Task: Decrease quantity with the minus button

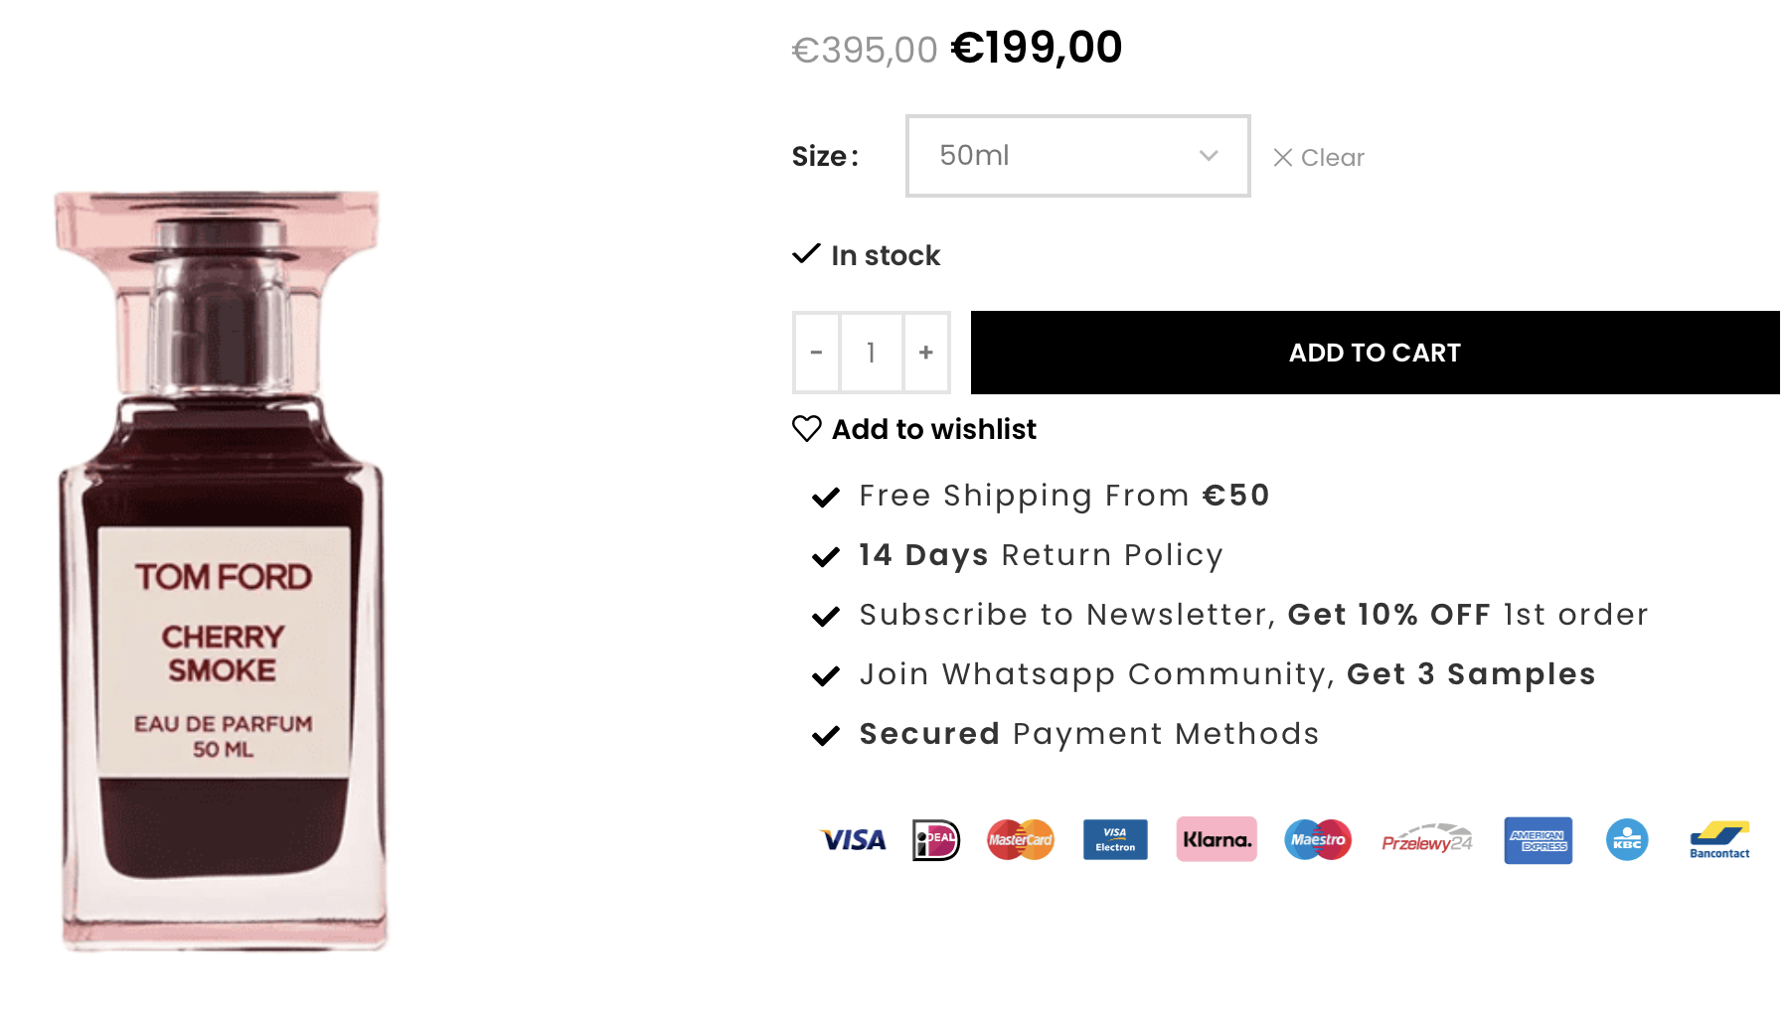Action: point(817,353)
